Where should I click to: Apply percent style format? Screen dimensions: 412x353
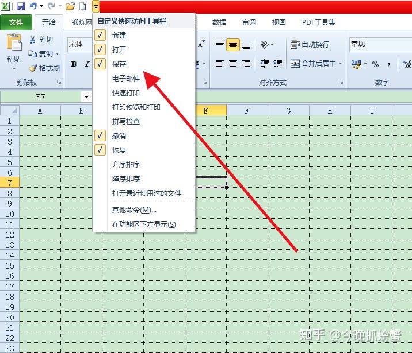tap(375, 64)
